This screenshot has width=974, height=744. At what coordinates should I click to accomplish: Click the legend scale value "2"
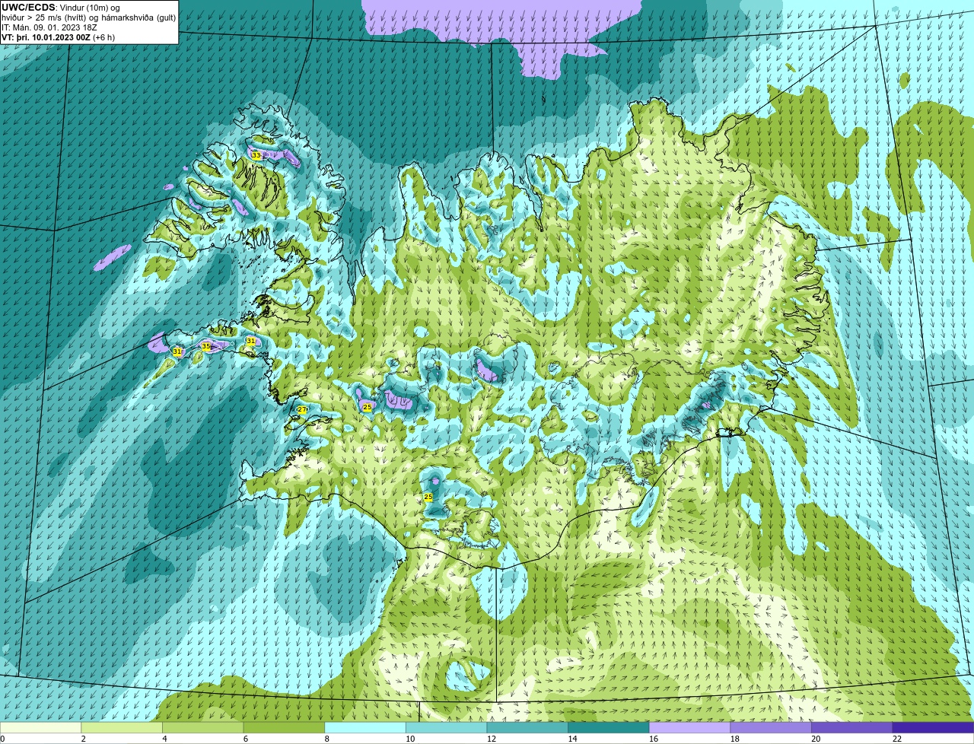coord(83,739)
